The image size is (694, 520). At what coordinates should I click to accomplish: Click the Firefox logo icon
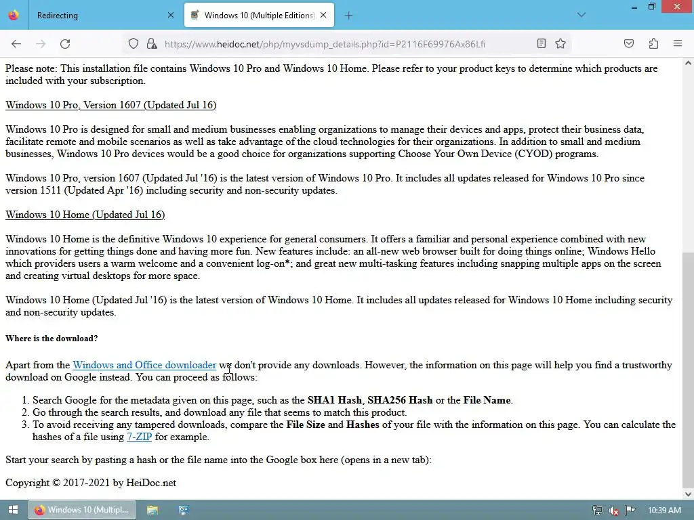coord(14,15)
